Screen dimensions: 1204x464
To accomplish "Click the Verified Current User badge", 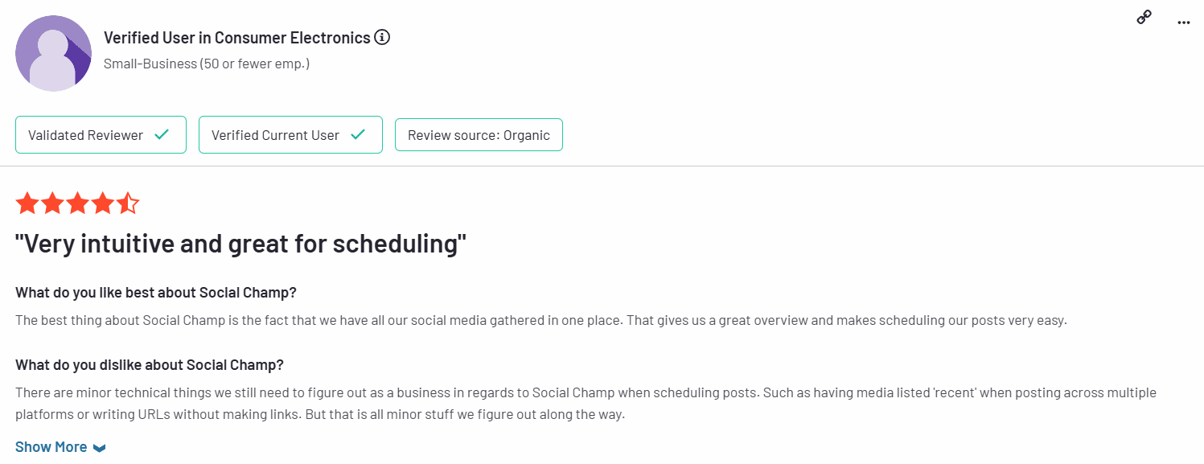I will coord(290,134).
